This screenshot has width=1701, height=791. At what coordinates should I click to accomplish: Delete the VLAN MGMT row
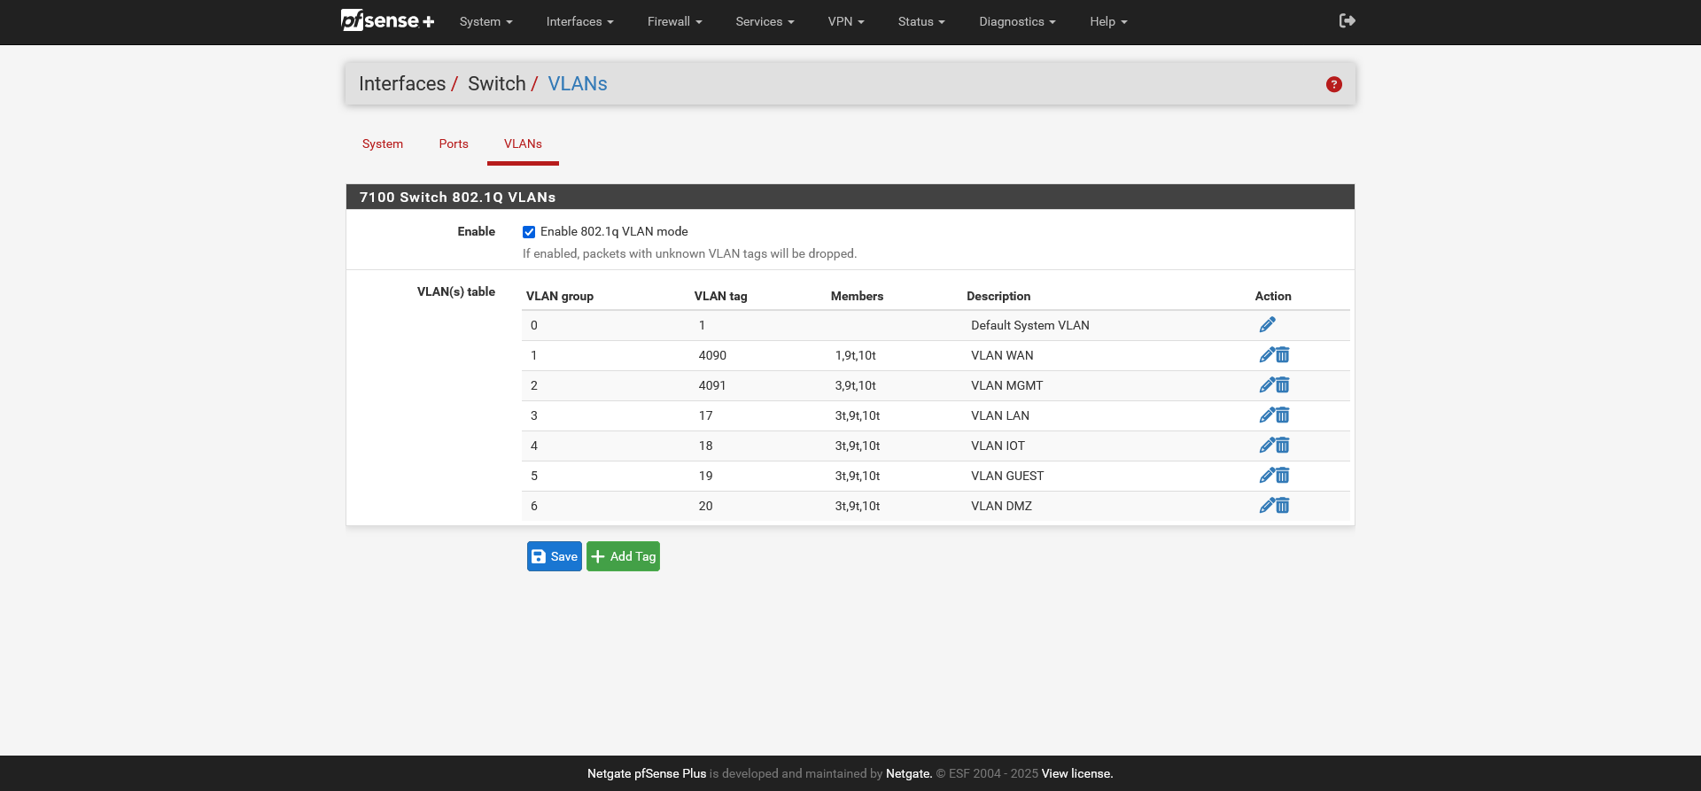1283,385
